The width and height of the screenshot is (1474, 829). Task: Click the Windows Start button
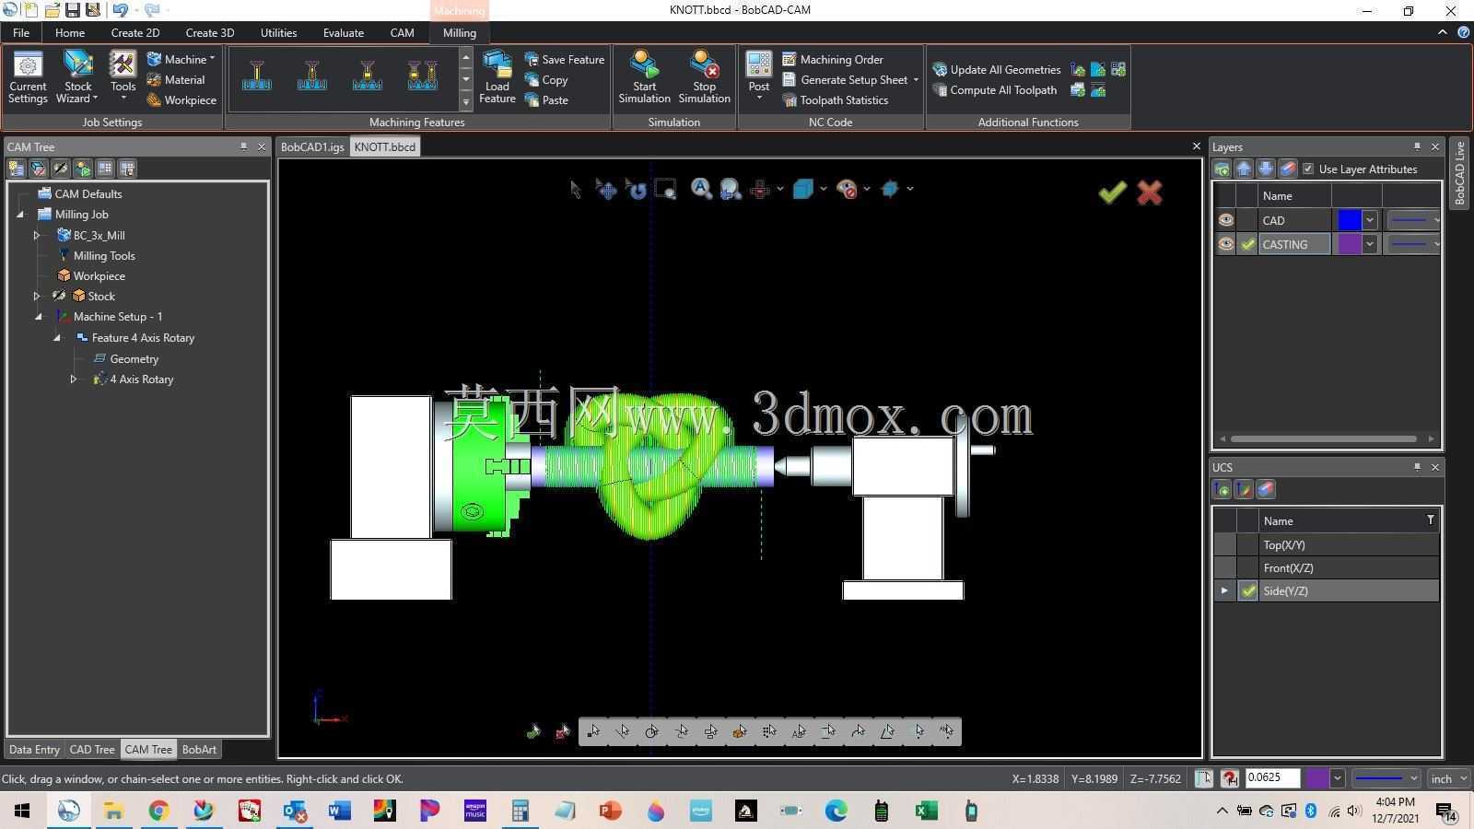(22, 811)
